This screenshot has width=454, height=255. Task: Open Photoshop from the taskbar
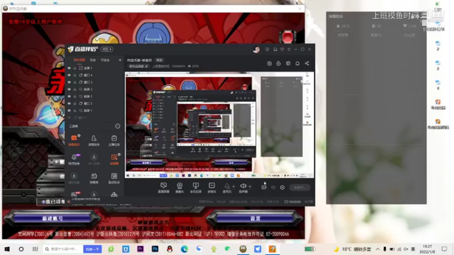tap(155, 249)
